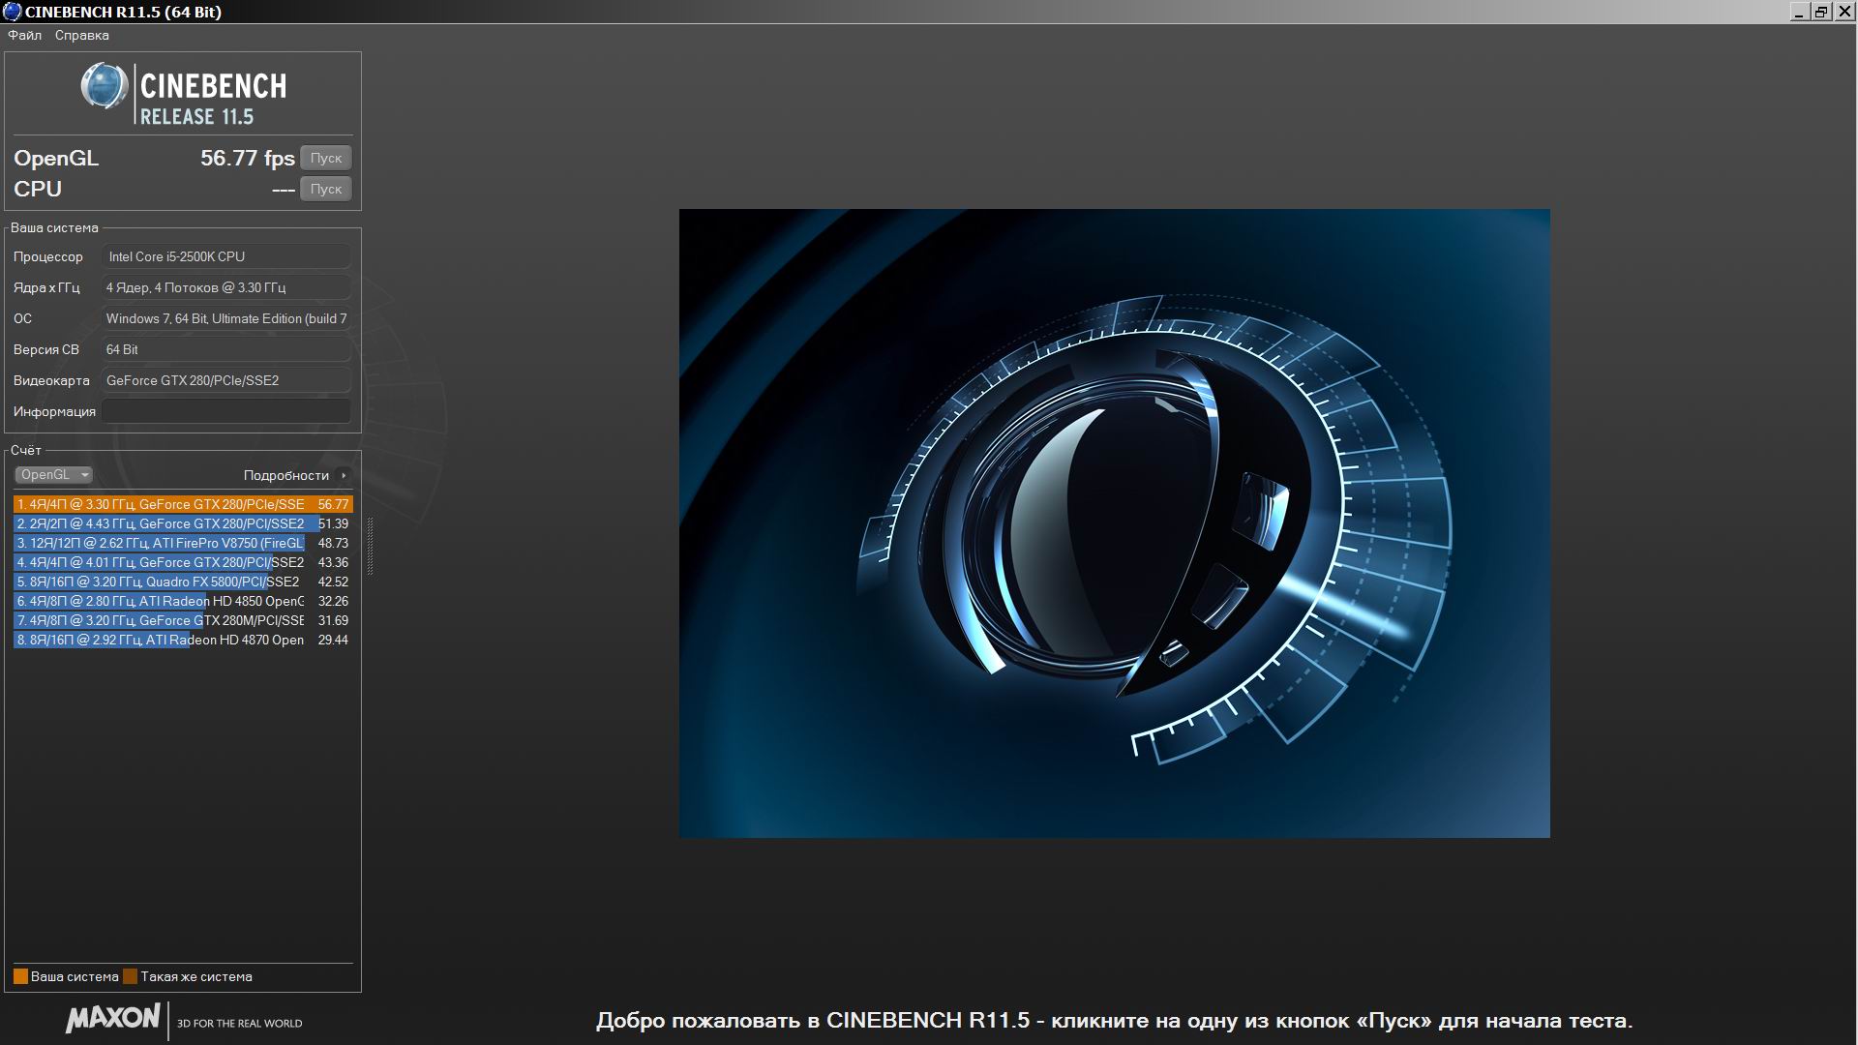The image size is (1858, 1045).
Task: Click the Процессор field showing i5-2500K
Action: 226,256
